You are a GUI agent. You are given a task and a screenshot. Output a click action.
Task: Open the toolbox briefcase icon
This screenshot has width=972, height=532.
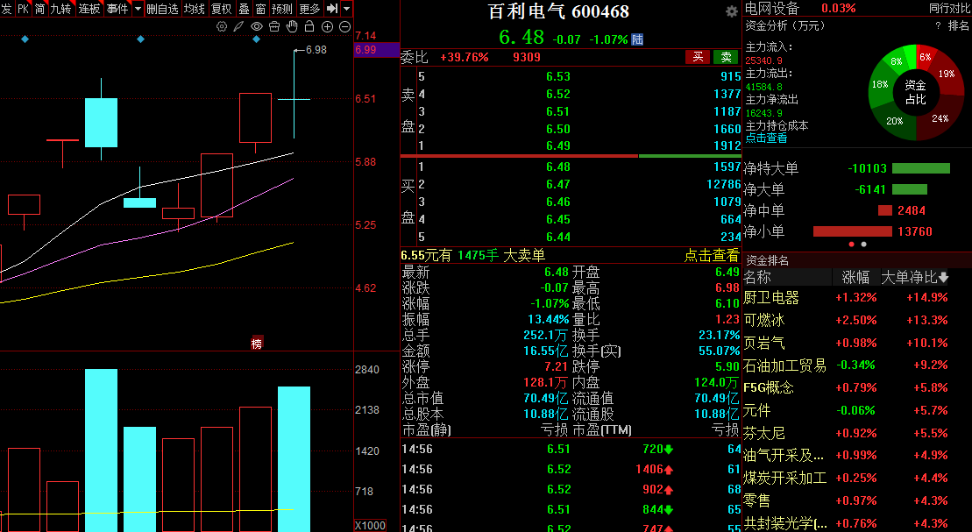(x=274, y=26)
